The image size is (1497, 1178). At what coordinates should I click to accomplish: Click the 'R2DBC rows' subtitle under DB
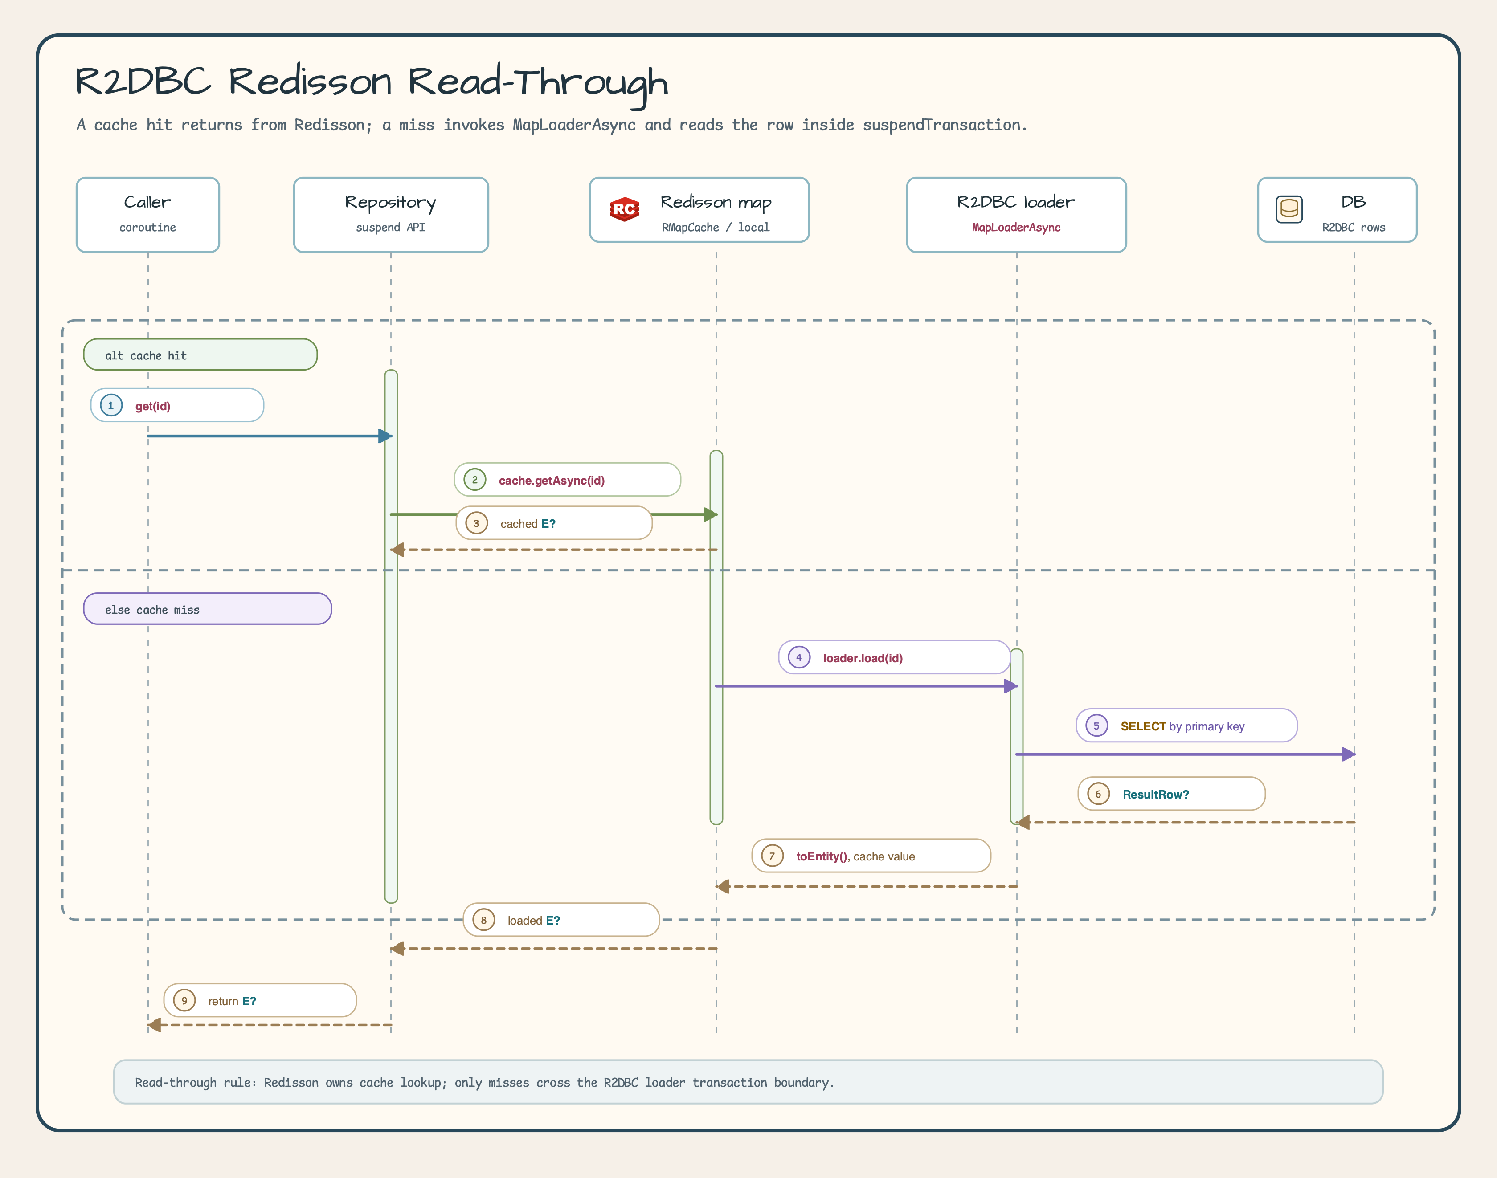pos(1353,228)
